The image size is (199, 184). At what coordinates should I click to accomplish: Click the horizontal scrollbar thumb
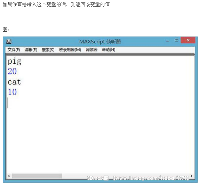coord(37,176)
